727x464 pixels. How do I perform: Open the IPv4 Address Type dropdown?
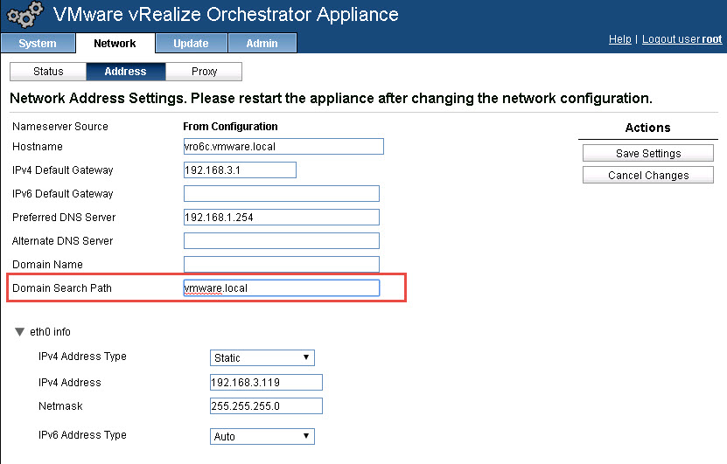[262, 357]
